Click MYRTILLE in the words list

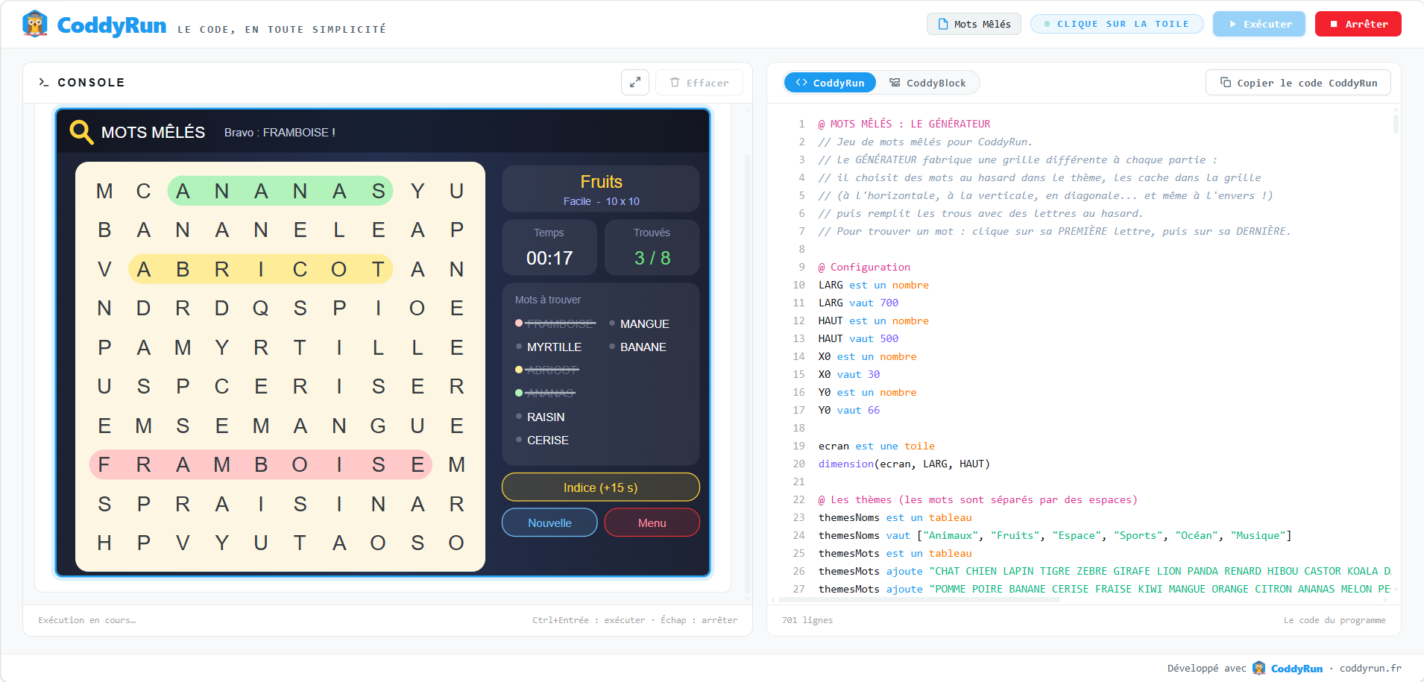click(554, 347)
